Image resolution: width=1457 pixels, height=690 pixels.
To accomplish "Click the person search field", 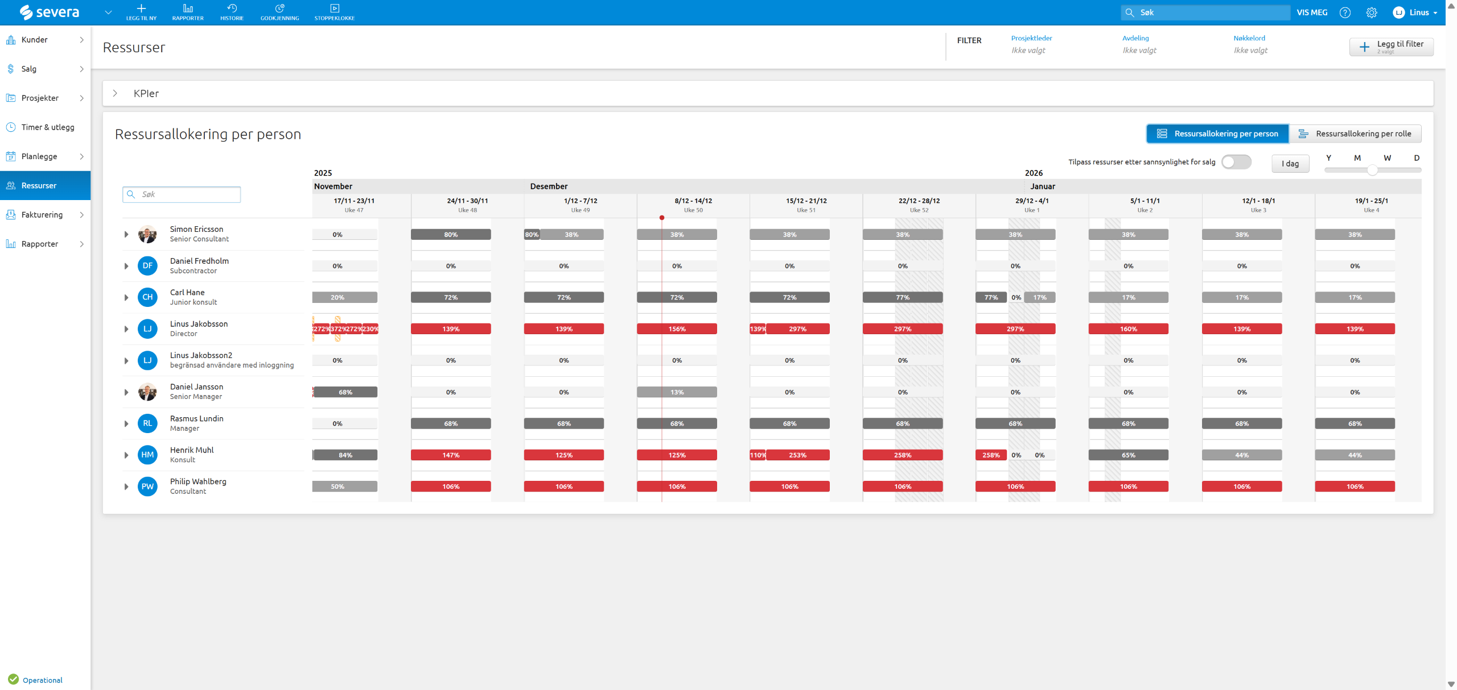I will pos(182,194).
